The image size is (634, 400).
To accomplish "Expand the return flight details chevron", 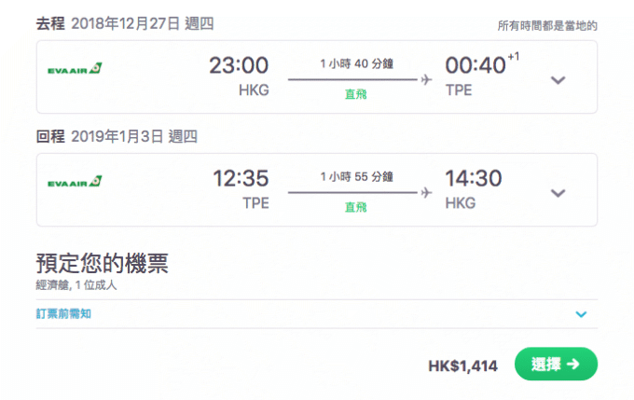I will point(558,193).
